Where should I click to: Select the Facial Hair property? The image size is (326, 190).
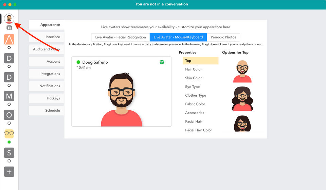pyautogui.click(x=194, y=121)
